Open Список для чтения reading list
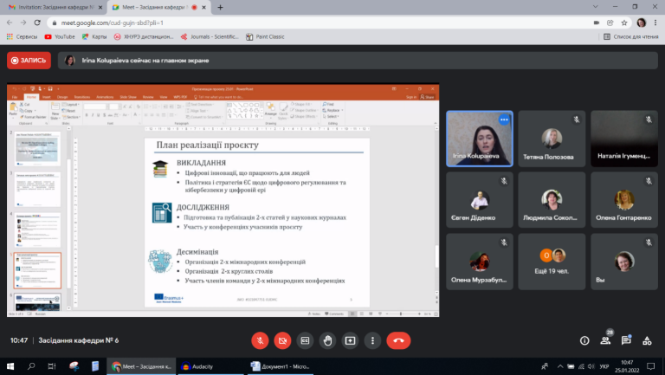The width and height of the screenshot is (665, 375). click(x=631, y=37)
